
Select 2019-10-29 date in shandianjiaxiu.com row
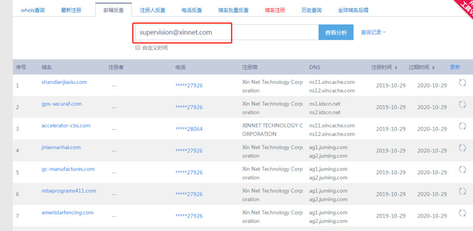[x=391, y=86]
